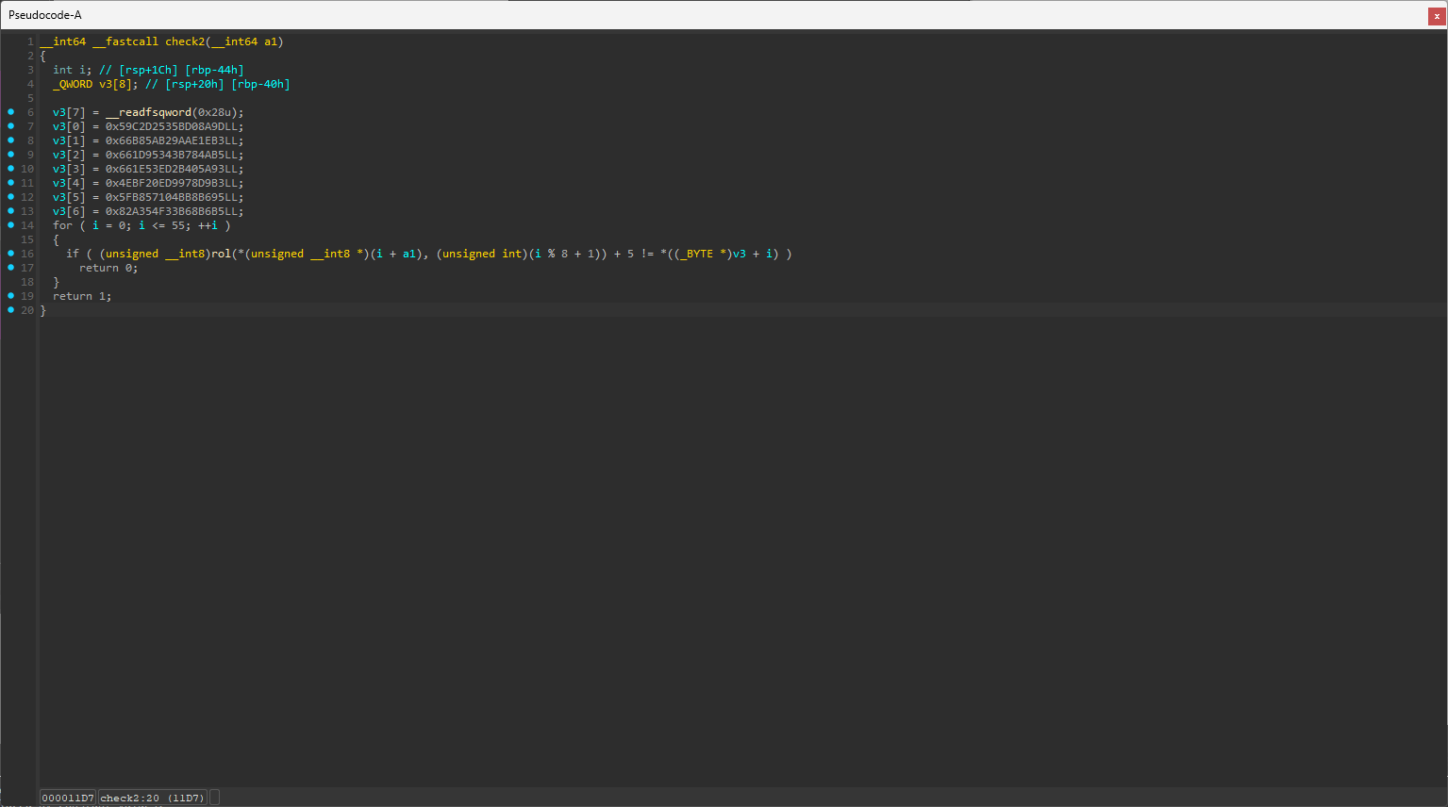Click the [rbp-40h] comment on line 4
The width and height of the screenshot is (1448, 807).
point(261,84)
